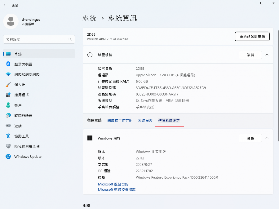The width and height of the screenshot is (279, 209).
Task: Click 複製 button for 裝置規格
Action: tap(250, 55)
